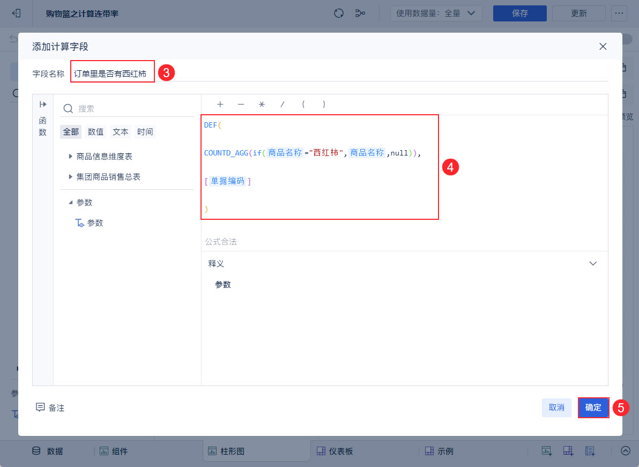The width and height of the screenshot is (639, 467).
Task: Expand the 集团商品销售总表 tree node
Action: [x=70, y=177]
